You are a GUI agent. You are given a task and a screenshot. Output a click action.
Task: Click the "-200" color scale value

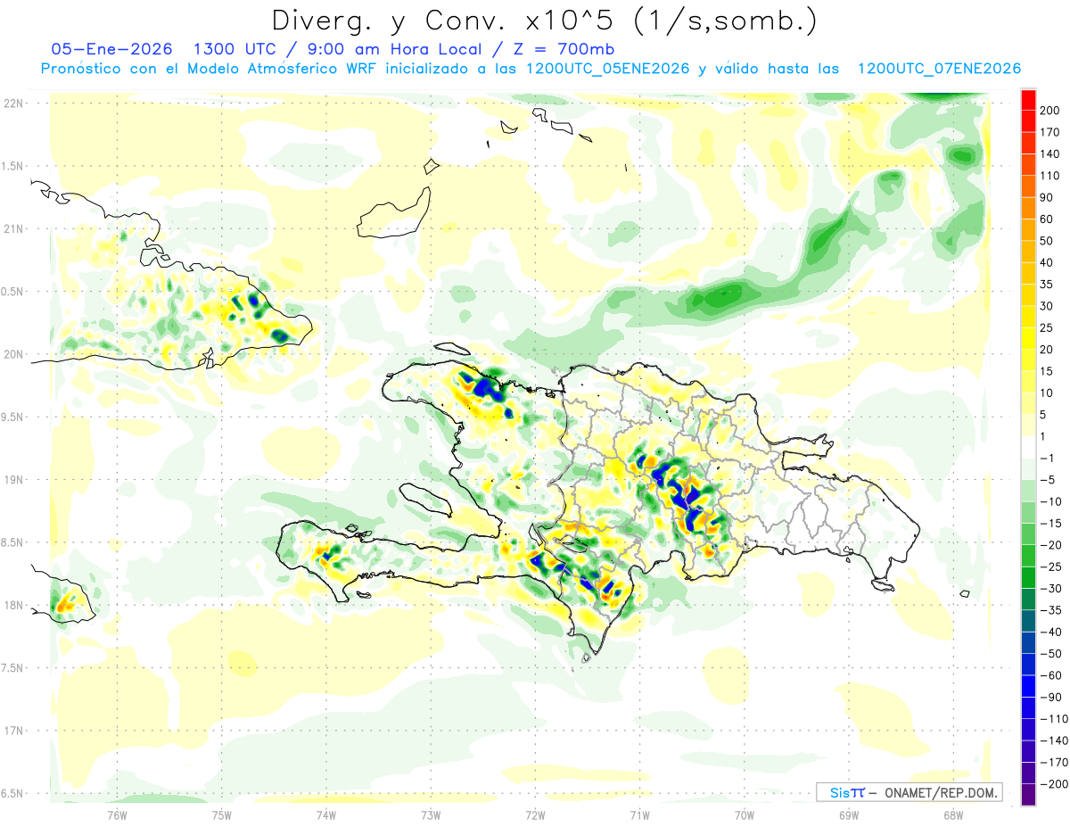point(1053,784)
